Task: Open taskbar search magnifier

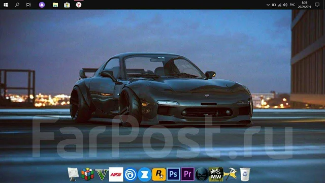Action: (x=17, y=5)
